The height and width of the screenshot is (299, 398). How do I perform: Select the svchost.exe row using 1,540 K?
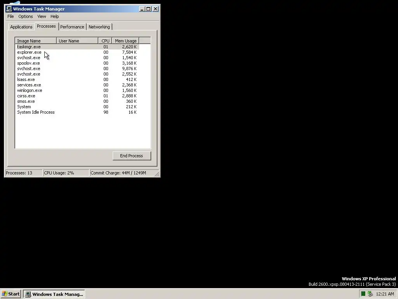77,58
